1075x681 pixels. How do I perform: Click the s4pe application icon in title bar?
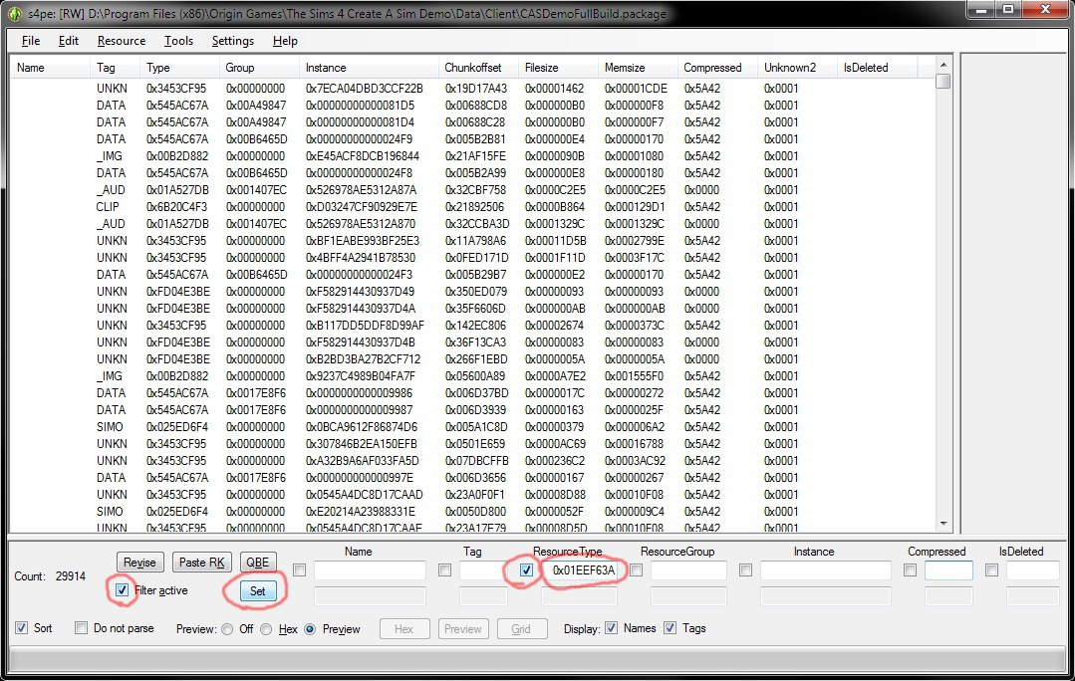(14, 13)
